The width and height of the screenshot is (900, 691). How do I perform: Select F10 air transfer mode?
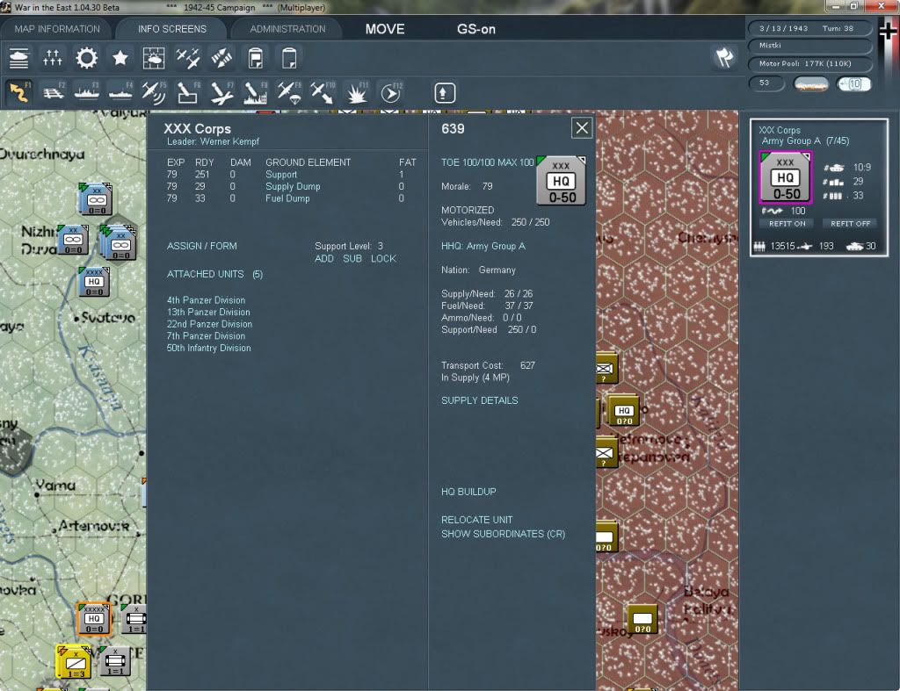(323, 92)
